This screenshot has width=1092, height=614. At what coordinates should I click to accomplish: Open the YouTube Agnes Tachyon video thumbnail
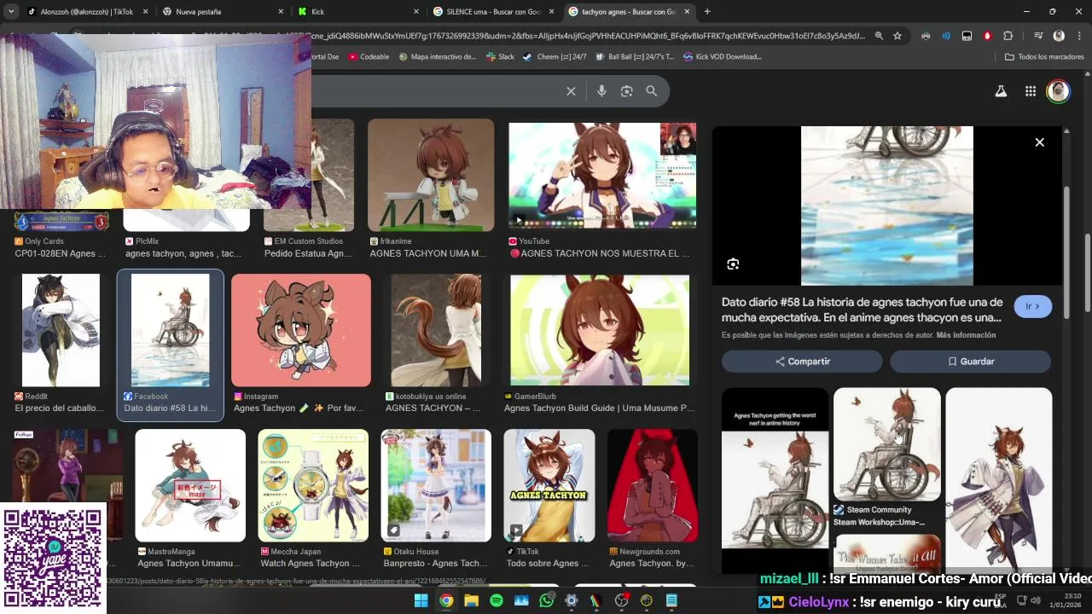pos(602,175)
